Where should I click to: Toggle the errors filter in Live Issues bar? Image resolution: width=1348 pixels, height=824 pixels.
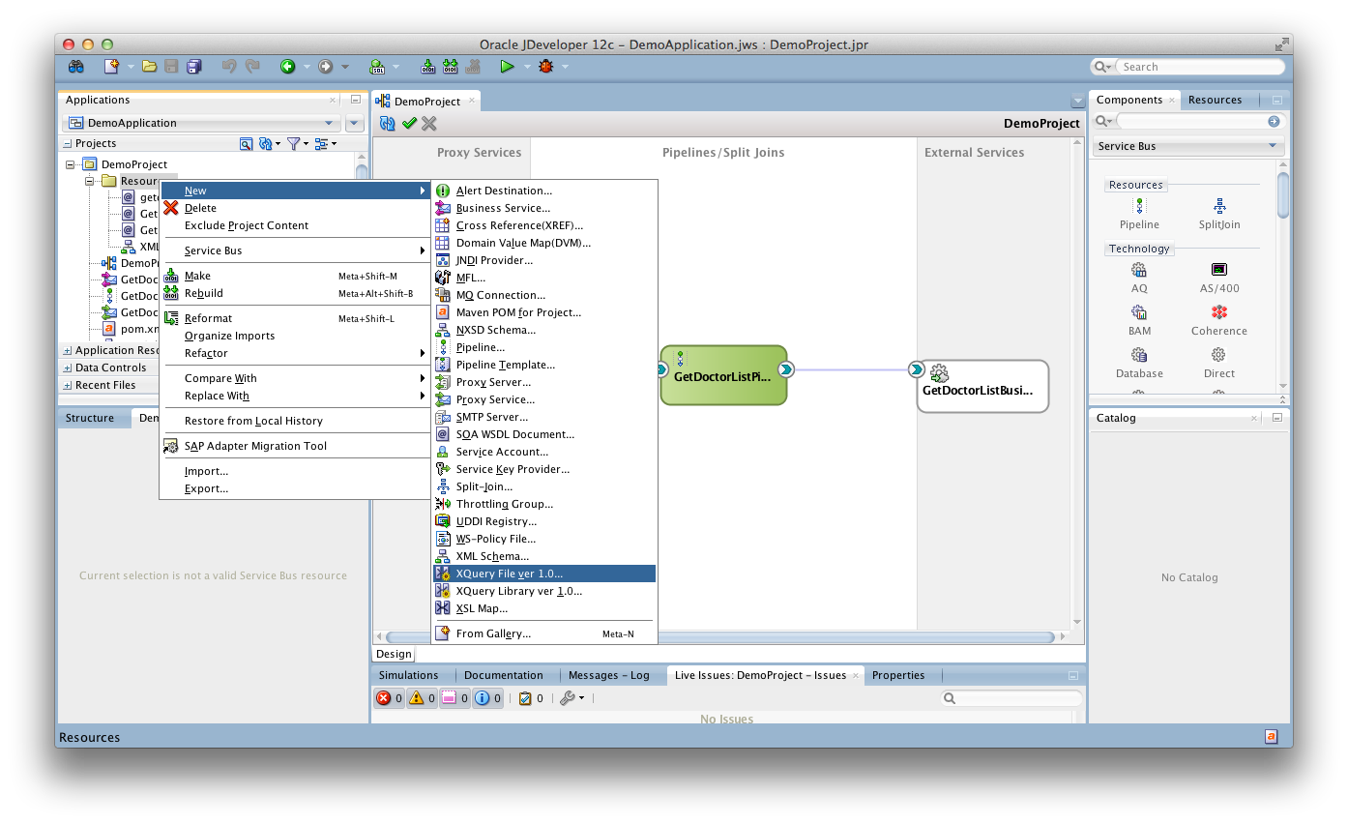tap(388, 697)
